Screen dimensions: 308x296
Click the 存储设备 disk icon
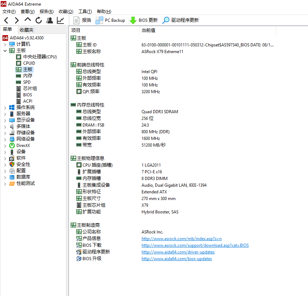(x=12, y=133)
